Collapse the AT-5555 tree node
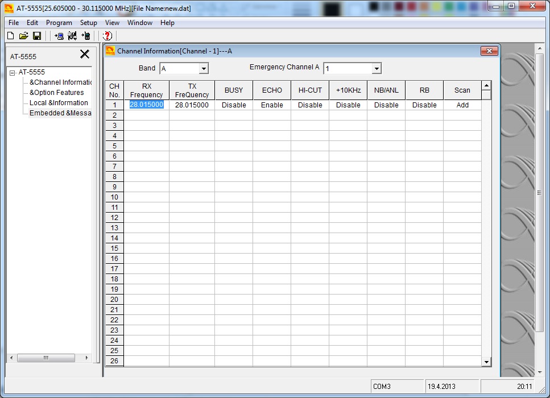 point(12,73)
